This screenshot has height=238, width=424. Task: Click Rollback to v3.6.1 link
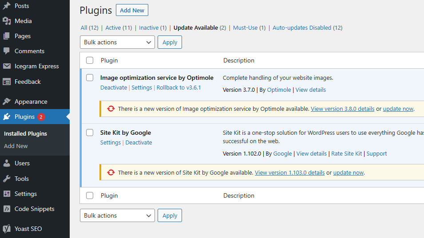coord(179,87)
